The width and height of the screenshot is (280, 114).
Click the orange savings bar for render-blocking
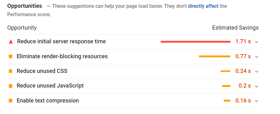tap(215, 56)
